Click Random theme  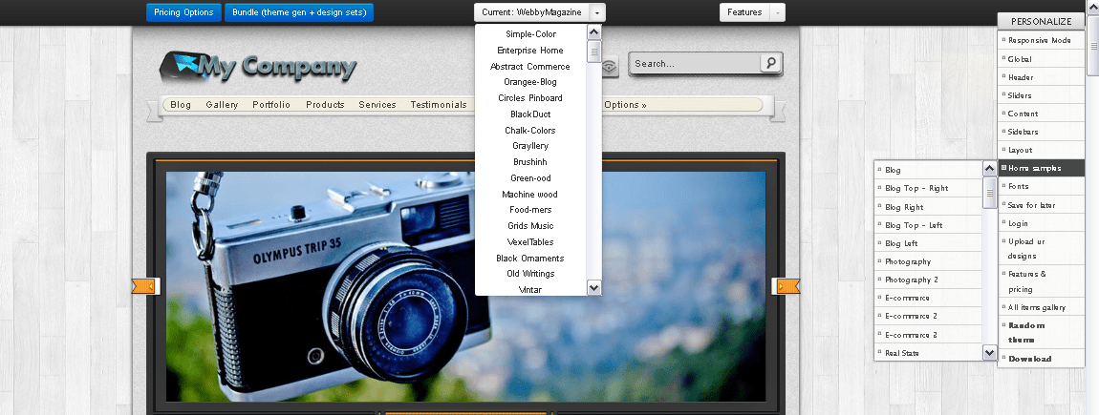coord(1042,332)
